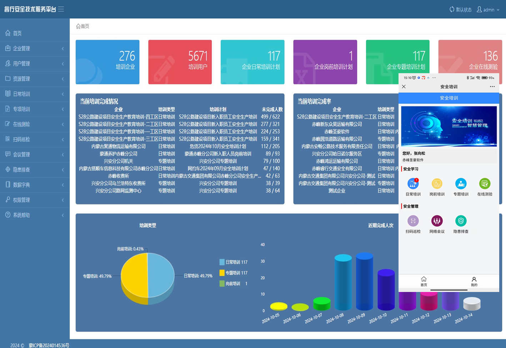This screenshot has height=348, width=506.
Task: Click the hamburger menu icon beside platform title
Action: 61,9
